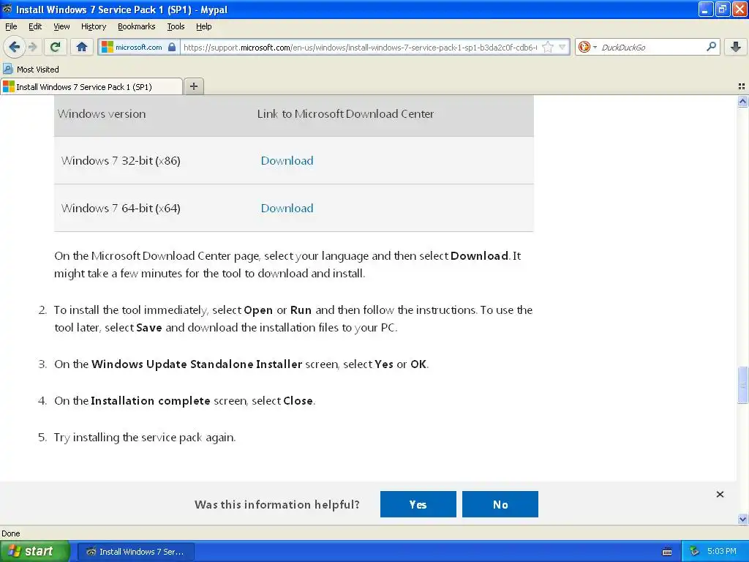Click the vertical scrollbar thumb
Viewport: 749px width, 562px height.
(742, 385)
